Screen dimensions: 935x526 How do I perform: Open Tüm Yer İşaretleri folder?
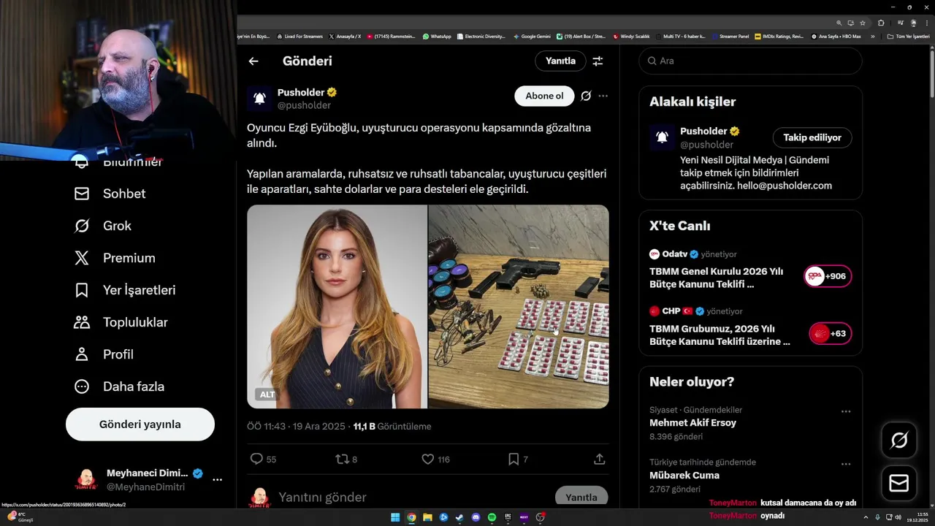(x=908, y=36)
